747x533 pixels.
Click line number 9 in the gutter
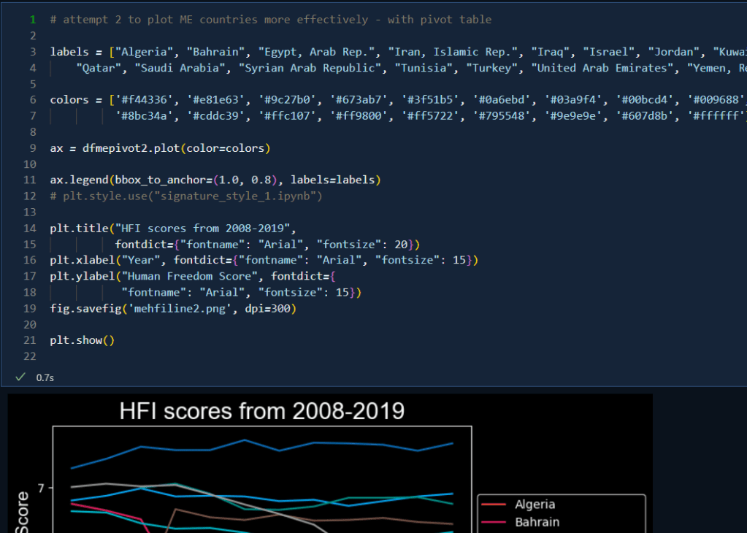(33, 148)
